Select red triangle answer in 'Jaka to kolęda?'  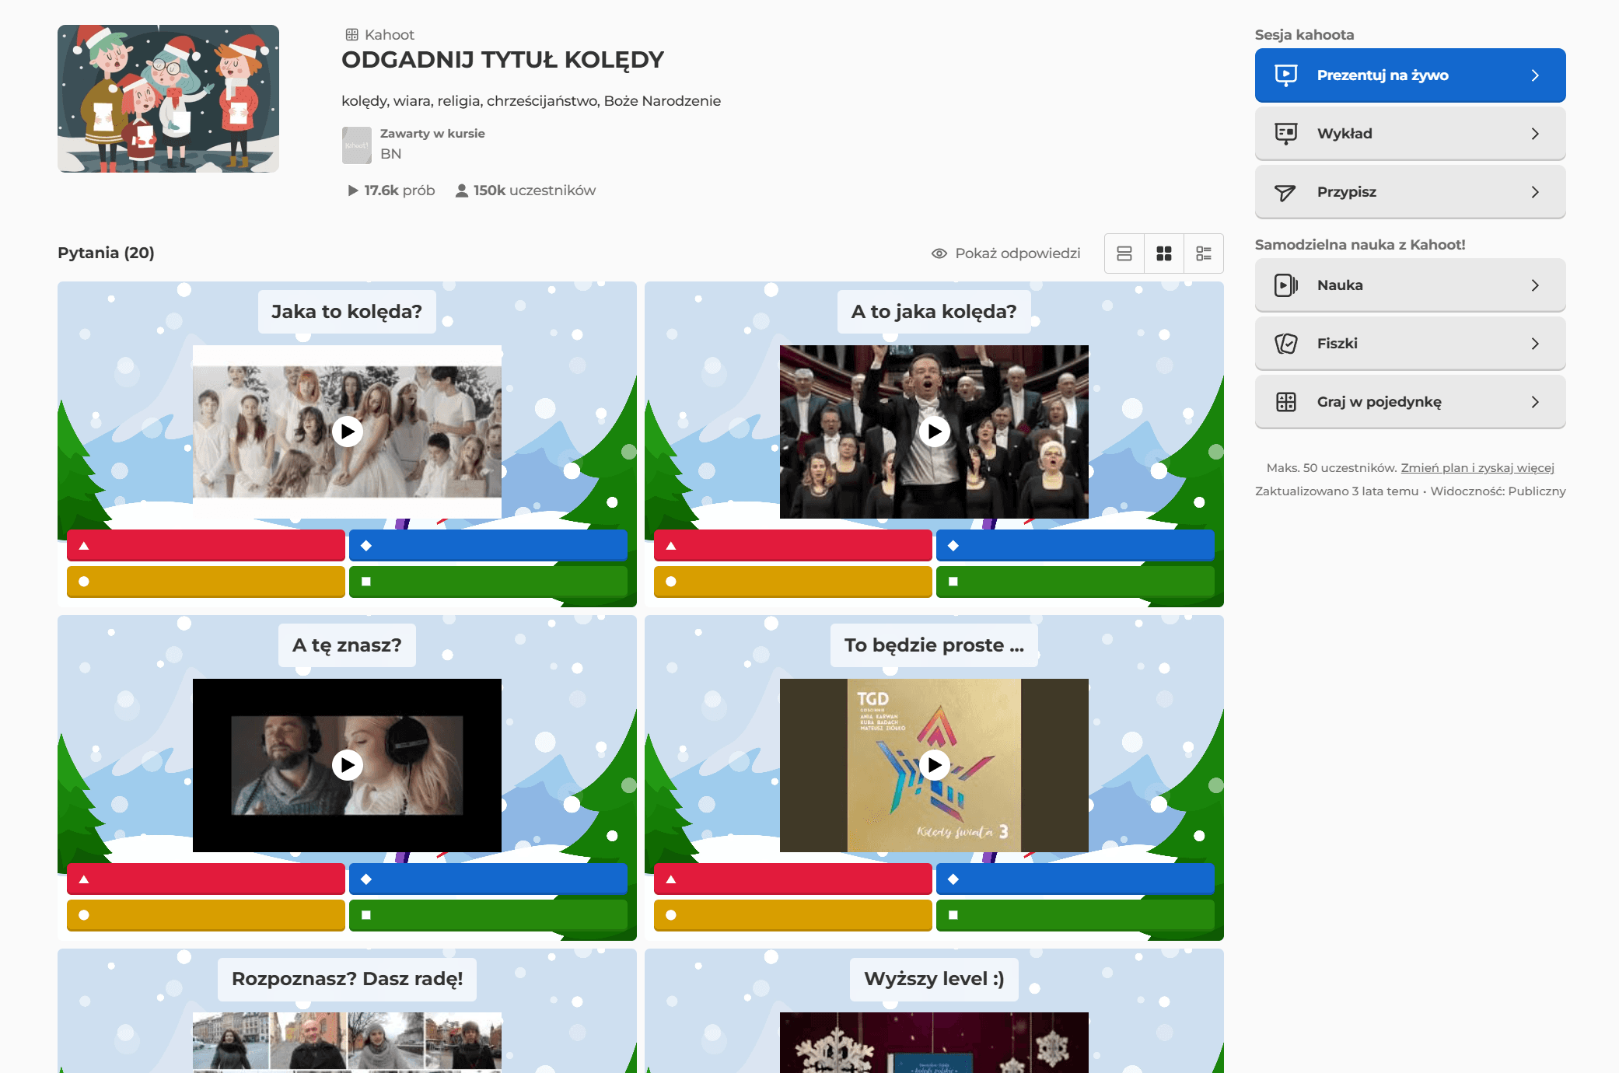click(x=206, y=546)
